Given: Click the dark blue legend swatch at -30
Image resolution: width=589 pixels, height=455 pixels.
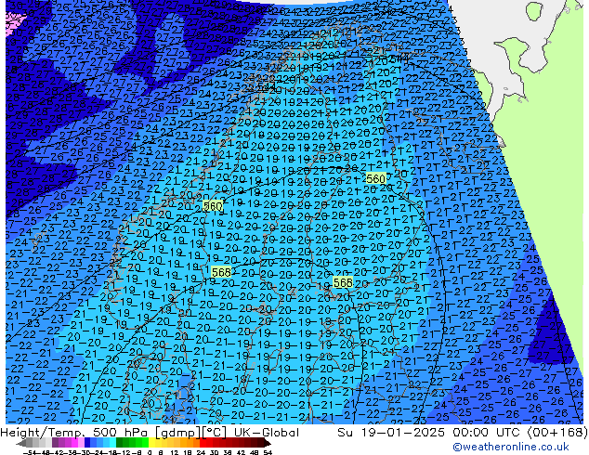Looking at the screenshot, I should coord(86,442).
